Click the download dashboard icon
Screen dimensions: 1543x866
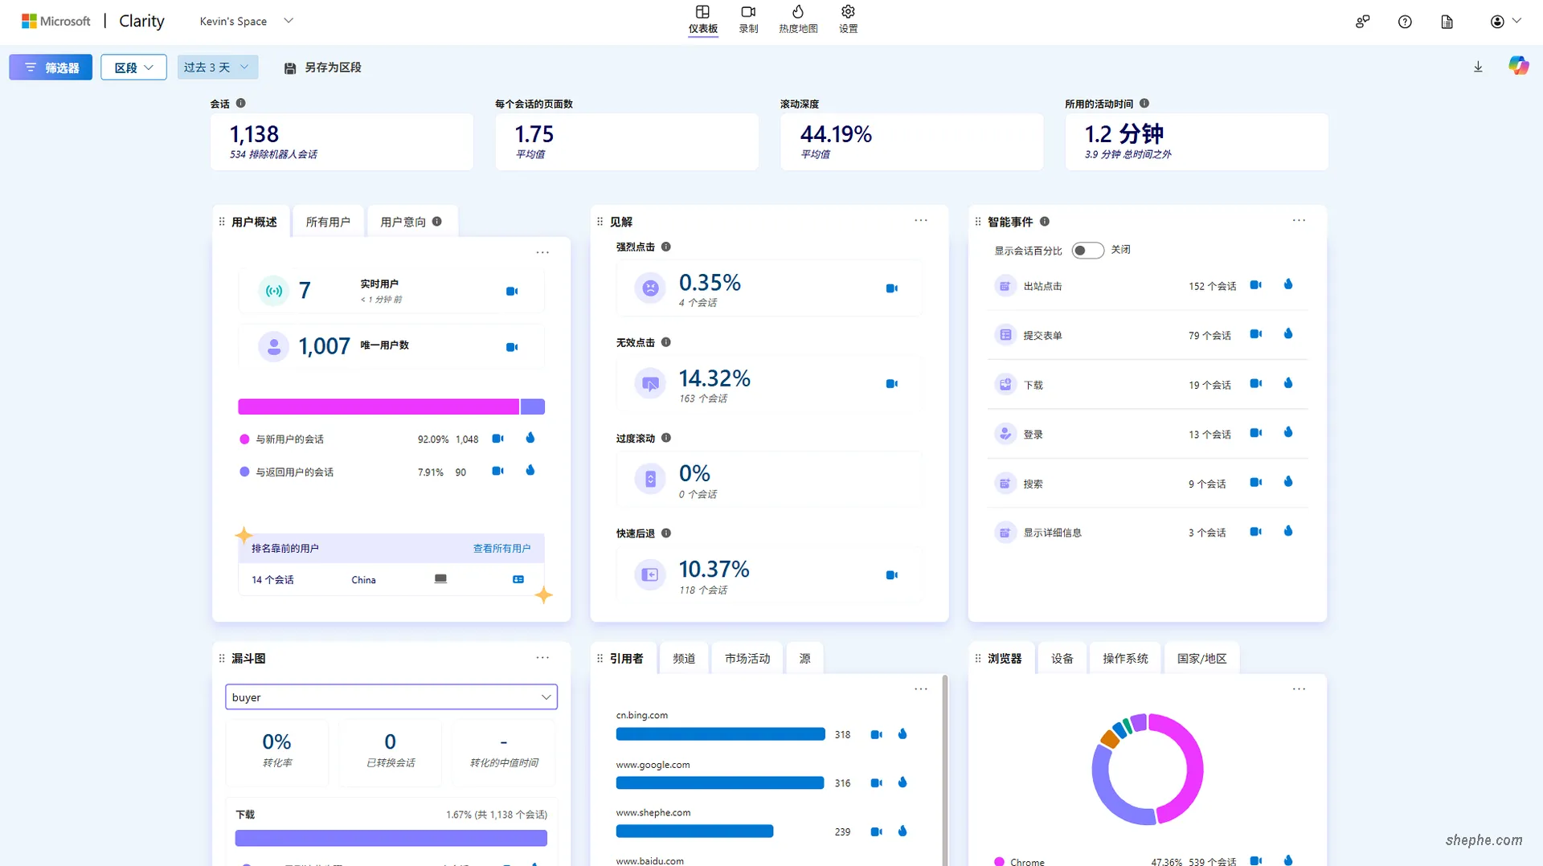pos(1478,67)
